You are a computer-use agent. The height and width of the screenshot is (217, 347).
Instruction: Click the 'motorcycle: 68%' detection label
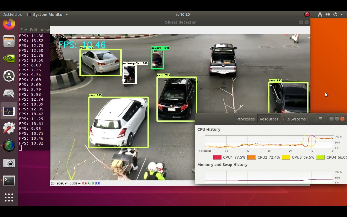(135, 63)
